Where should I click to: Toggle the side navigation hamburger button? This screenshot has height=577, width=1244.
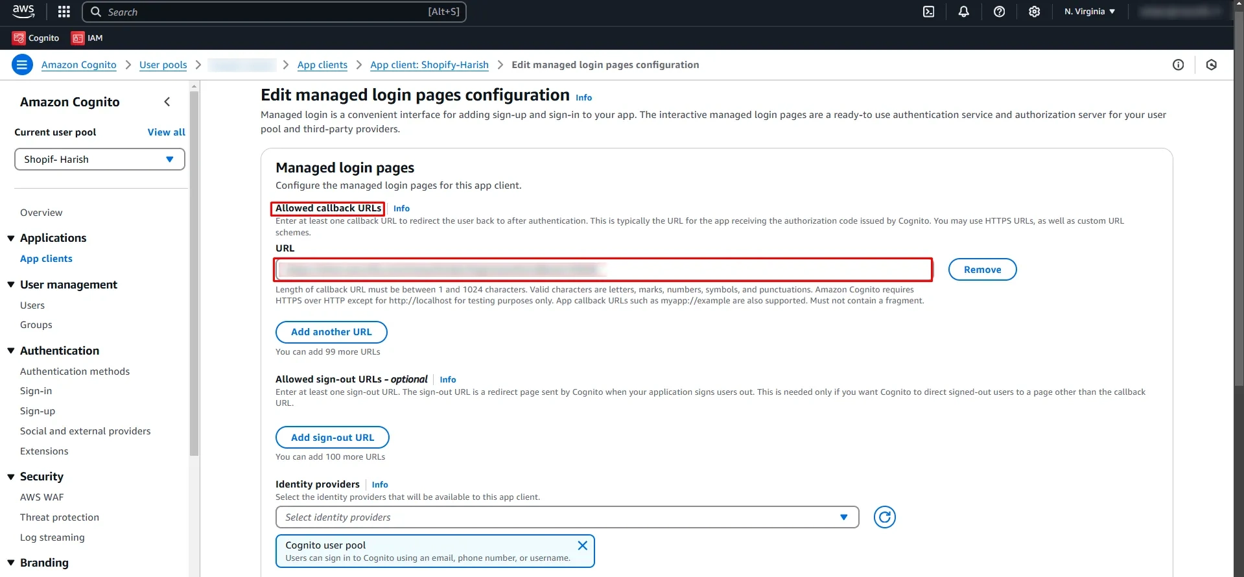point(22,65)
